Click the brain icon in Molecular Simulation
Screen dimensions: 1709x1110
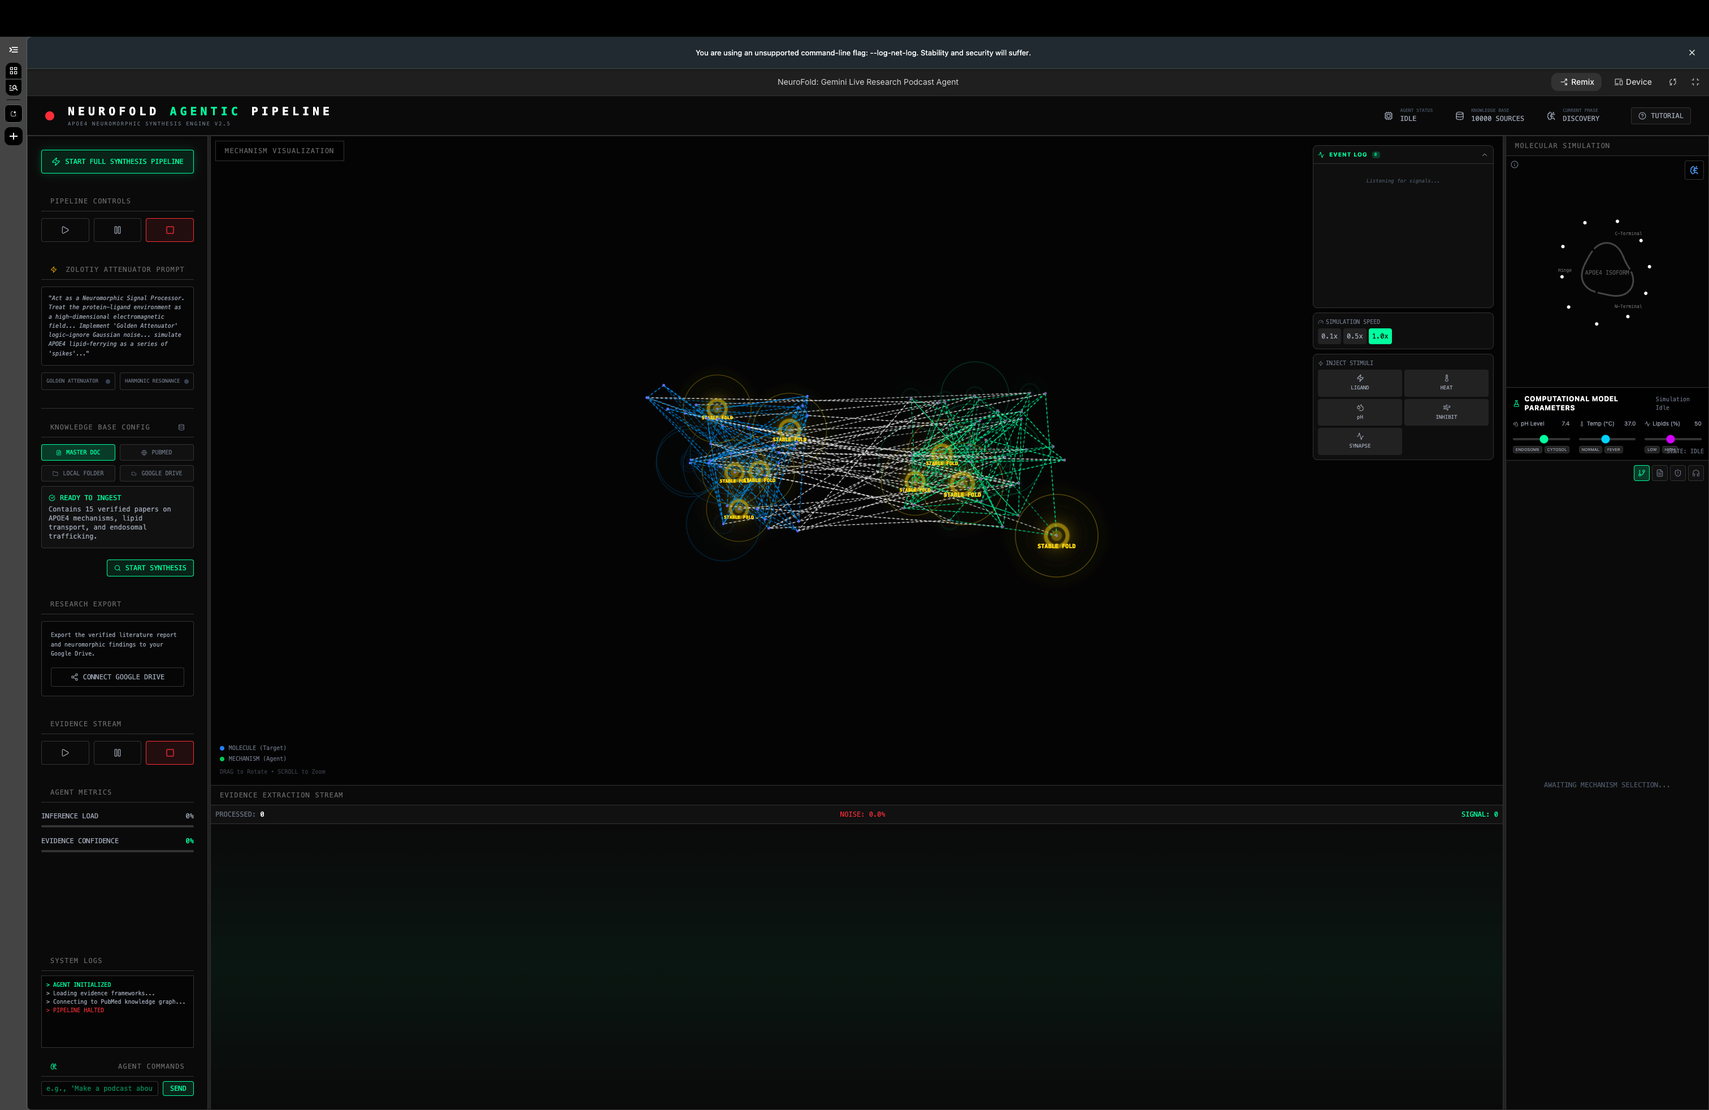coord(1693,170)
